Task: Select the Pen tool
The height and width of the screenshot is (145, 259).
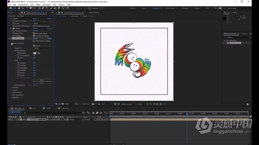Action: coord(43,8)
